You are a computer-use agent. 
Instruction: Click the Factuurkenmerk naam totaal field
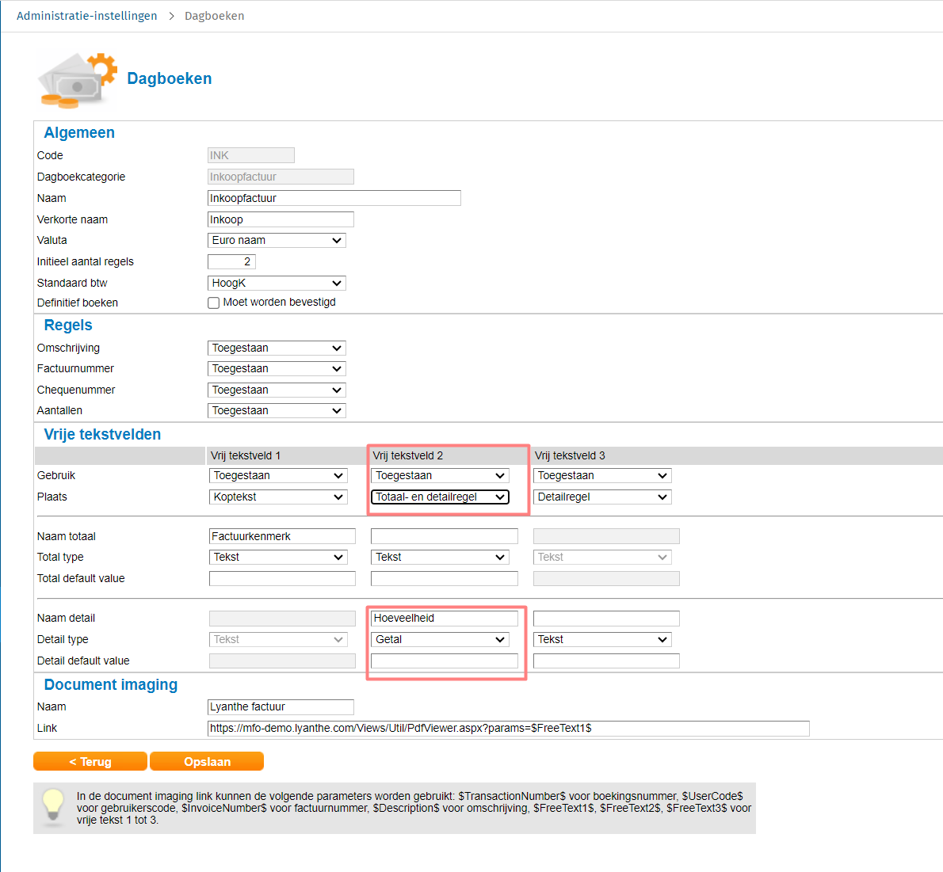point(282,537)
